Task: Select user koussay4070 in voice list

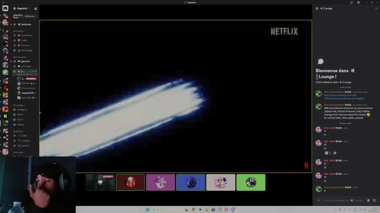Action: coord(27,93)
